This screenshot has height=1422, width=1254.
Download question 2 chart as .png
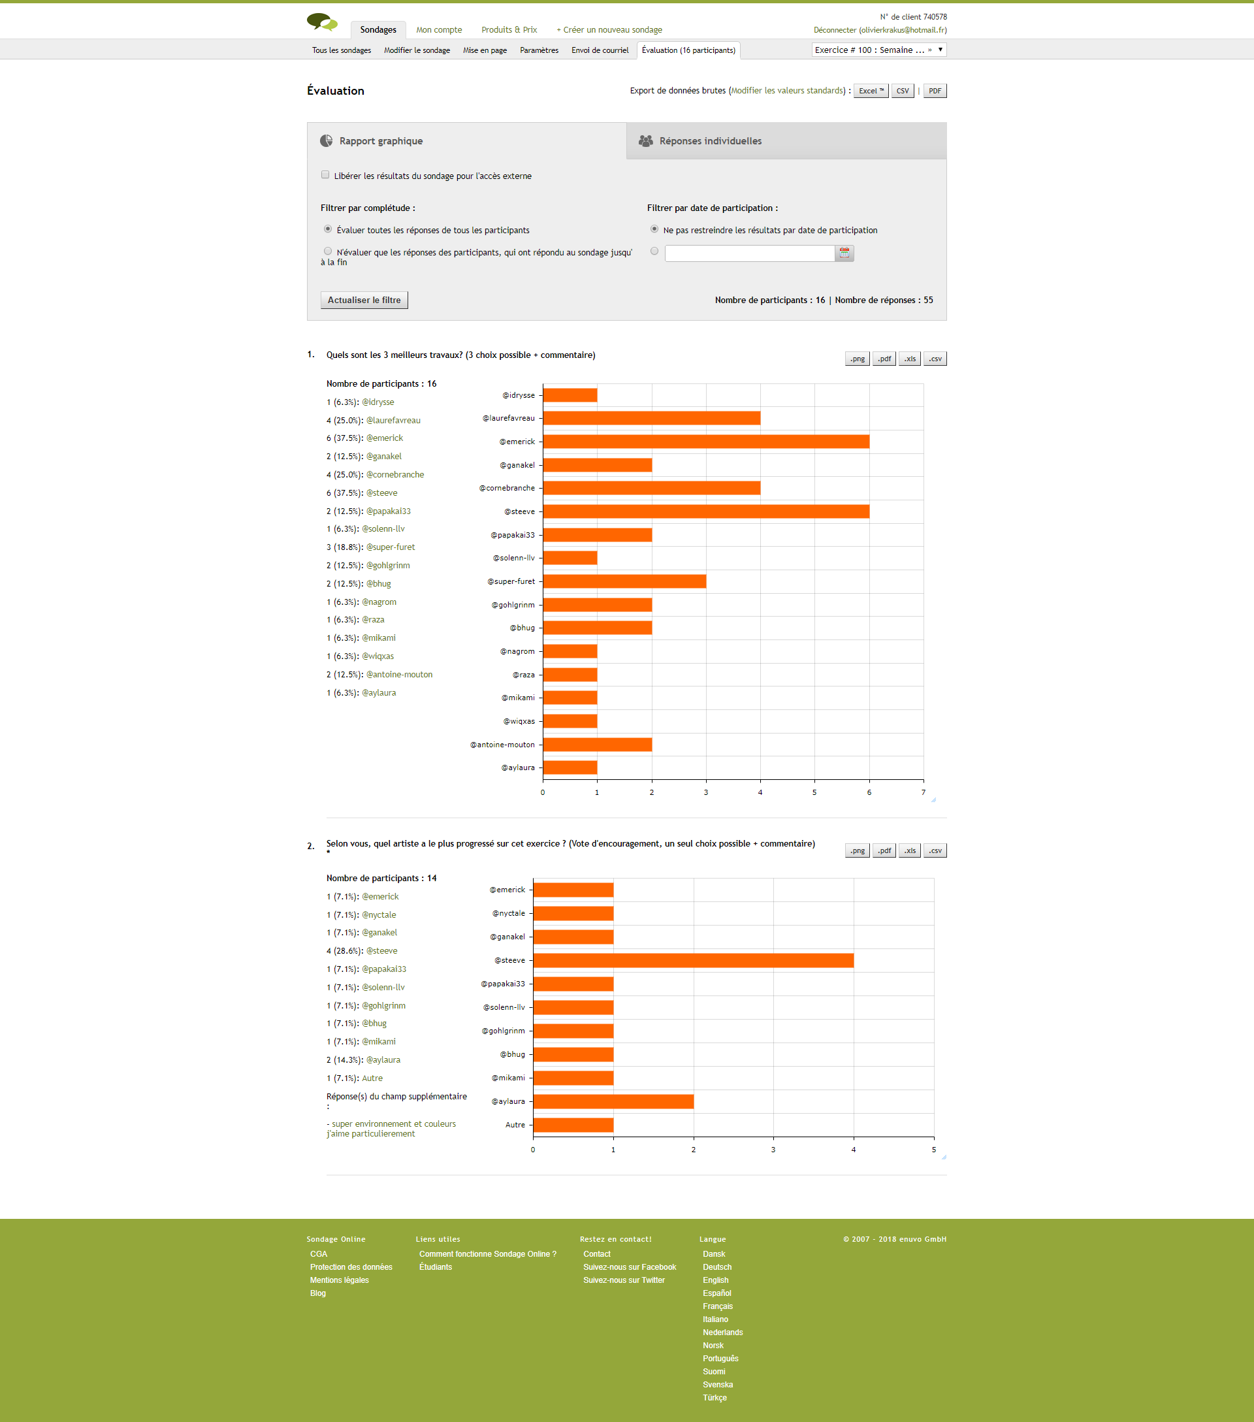(x=857, y=851)
